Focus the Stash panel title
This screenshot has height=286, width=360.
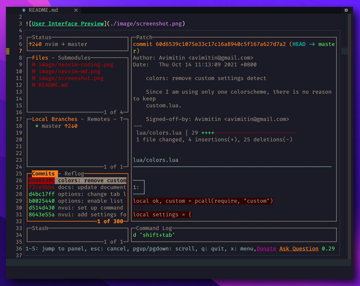point(40,228)
